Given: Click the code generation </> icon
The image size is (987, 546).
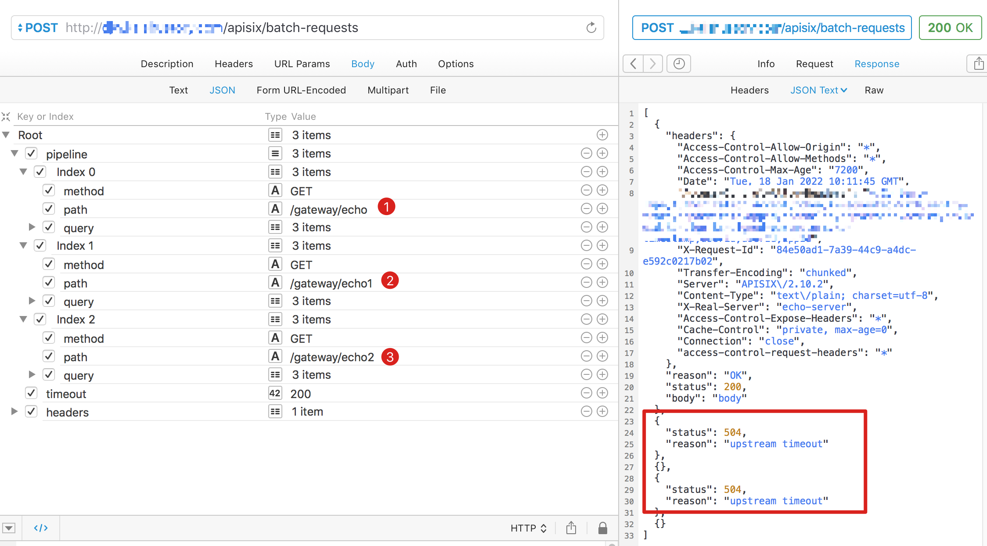Looking at the screenshot, I should click(41, 528).
